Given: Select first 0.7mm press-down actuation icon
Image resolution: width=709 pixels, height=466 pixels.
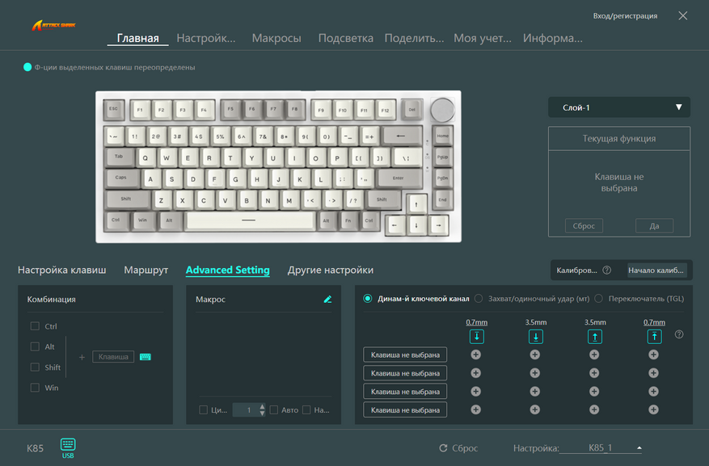Looking at the screenshot, I should tap(477, 337).
